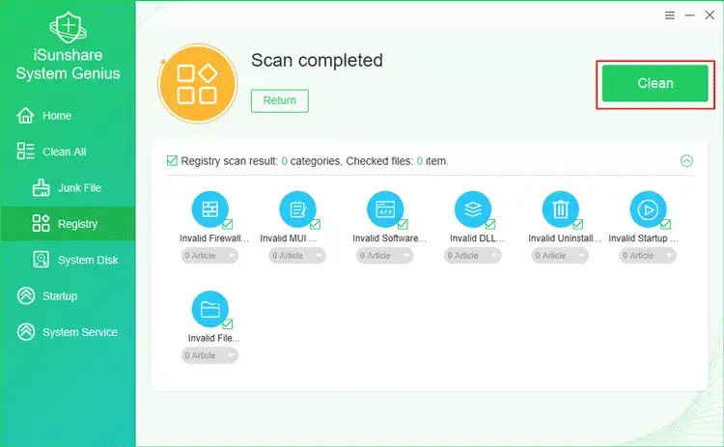Open the System Service section
The width and height of the screenshot is (724, 447).
click(x=68, y=331)
